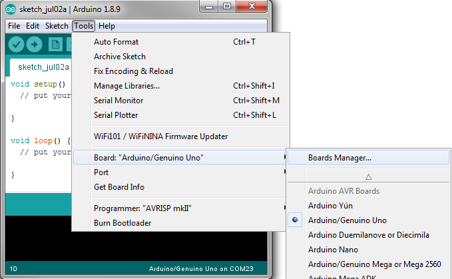Viewport: 452px width, 279px height.
Task: Expand Programmer: "AVRISP mkII" submenu
Action: click(x=180, y=208)
